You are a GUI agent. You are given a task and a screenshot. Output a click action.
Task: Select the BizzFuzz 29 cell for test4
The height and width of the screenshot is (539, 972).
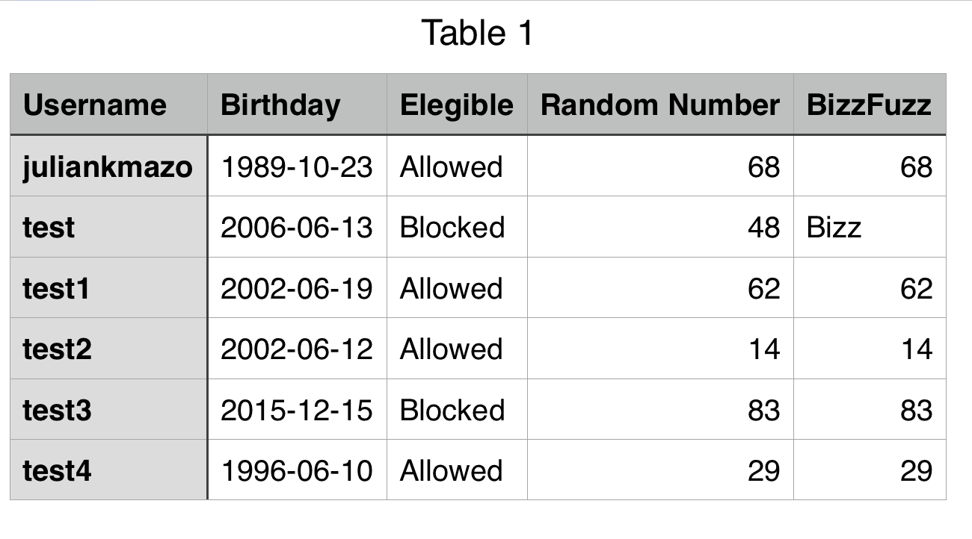870,470
